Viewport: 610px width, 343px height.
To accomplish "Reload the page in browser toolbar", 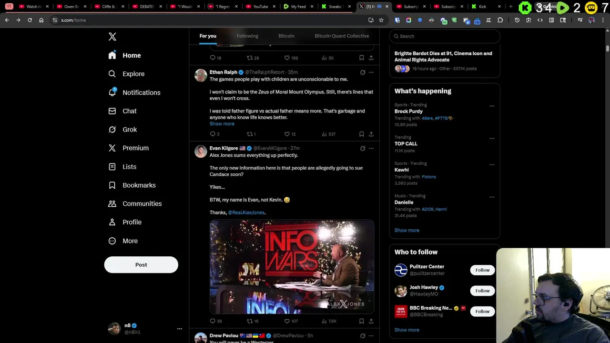I will click(x=30, y=20).
